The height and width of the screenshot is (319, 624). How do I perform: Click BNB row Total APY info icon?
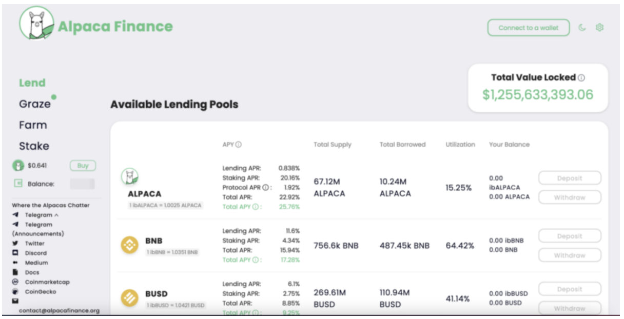coord(256,260)
